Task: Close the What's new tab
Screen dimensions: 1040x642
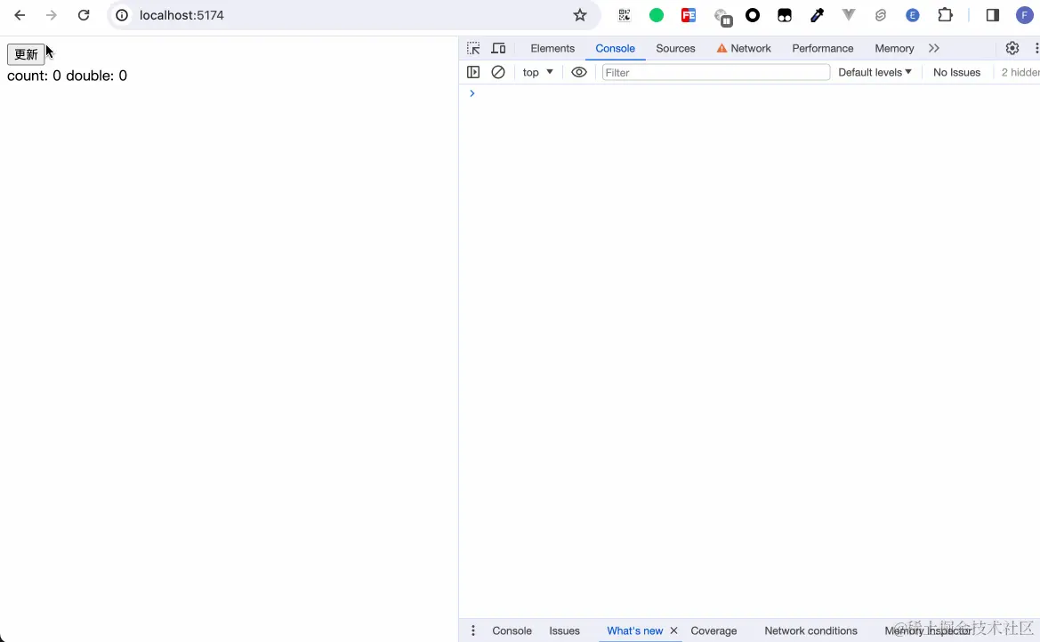Action: [673, 630]
